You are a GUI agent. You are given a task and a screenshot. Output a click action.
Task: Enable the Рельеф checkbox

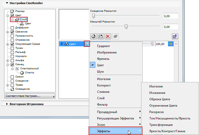coord(12,52)
